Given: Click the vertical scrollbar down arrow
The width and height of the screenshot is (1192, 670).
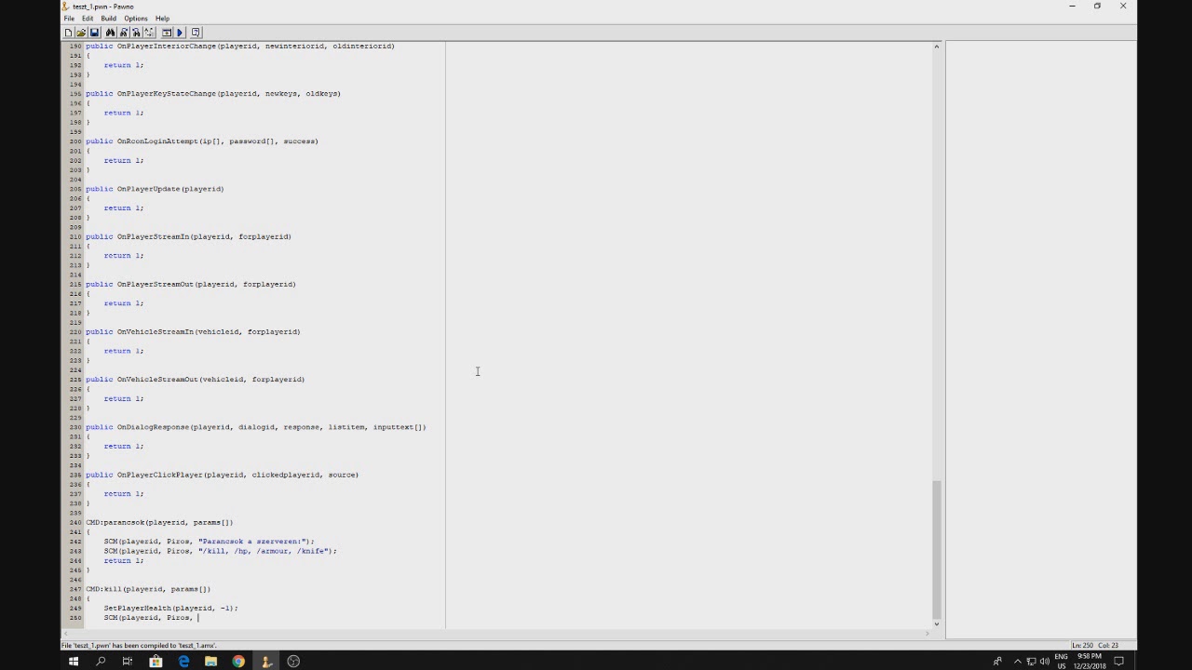Looking at the screenshot, I should click(x=937, y=623).
